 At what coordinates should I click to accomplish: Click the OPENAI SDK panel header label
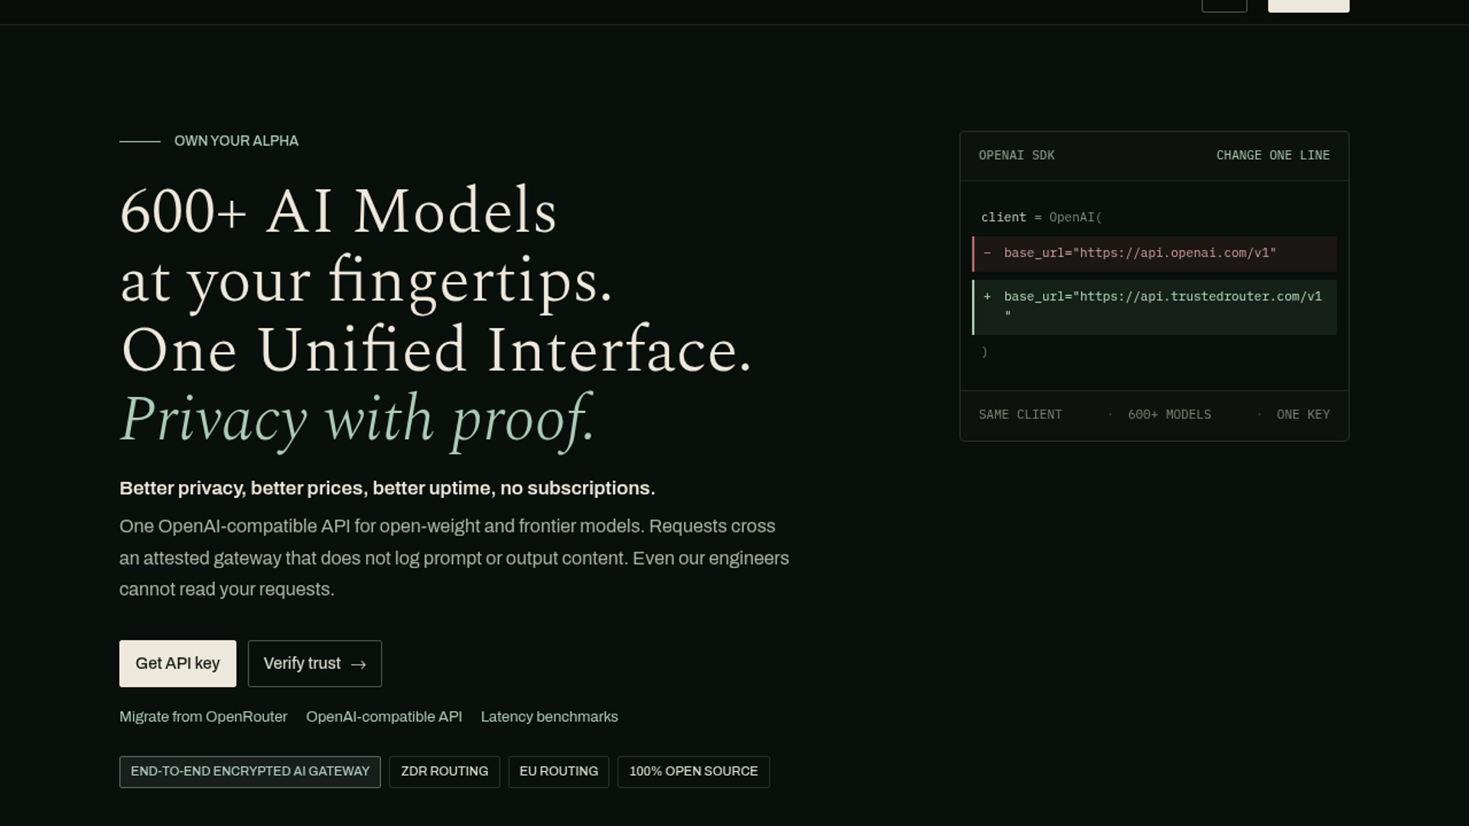1016,155
